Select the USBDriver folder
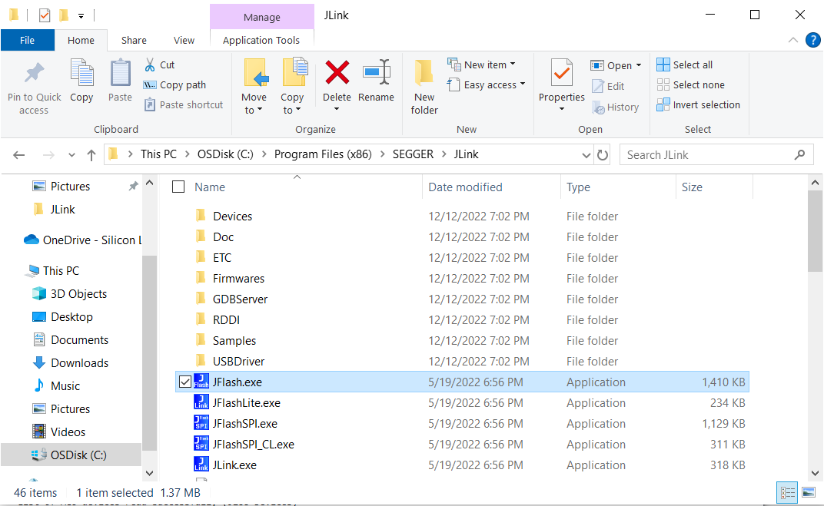This screenshot has height=506, width=824. (238, 361)
